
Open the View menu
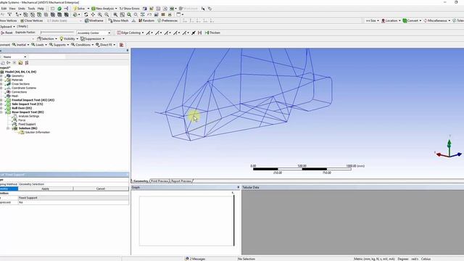(12, 9)
